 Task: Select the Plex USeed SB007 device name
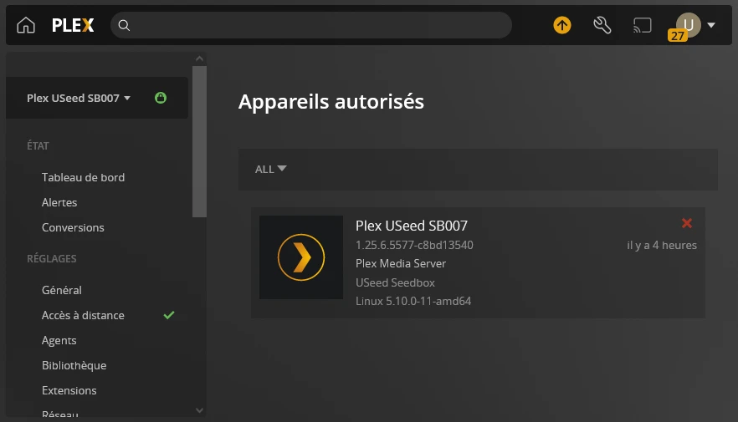pos(412,226)
